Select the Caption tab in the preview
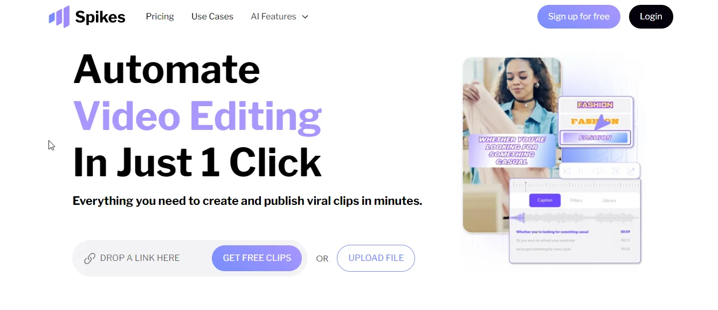Screen dimensions: 718x310 point(544,200)
